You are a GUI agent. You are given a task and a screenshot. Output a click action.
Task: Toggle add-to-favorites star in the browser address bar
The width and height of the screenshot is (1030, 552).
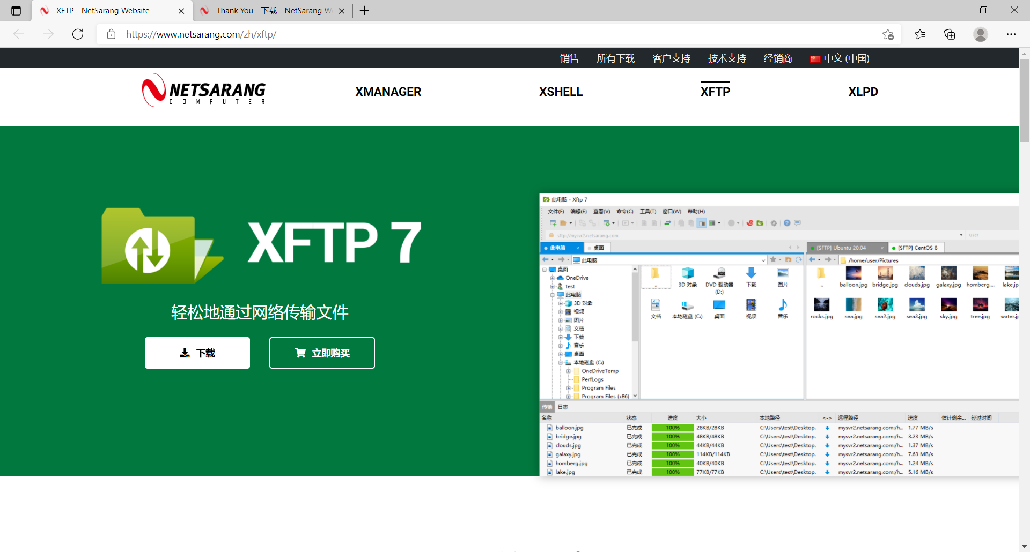888,34
